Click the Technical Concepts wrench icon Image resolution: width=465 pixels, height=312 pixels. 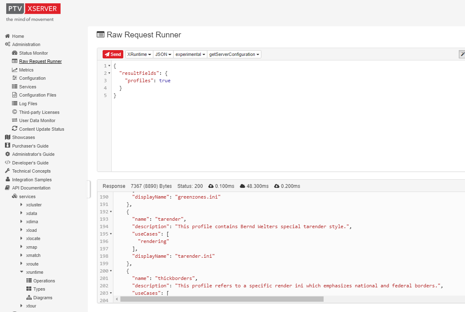click(7, 171)
